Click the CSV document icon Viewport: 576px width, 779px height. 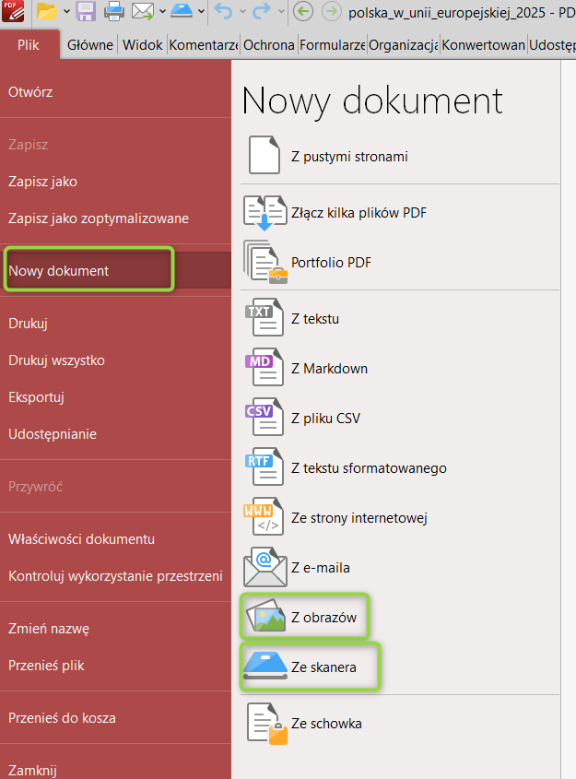[264, 418]
